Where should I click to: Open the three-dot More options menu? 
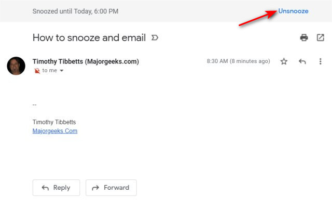[321, 61]
